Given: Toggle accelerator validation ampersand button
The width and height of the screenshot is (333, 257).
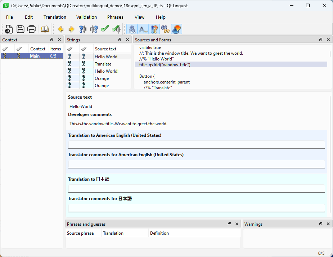Looking at the screenshot, I should 132,29.
